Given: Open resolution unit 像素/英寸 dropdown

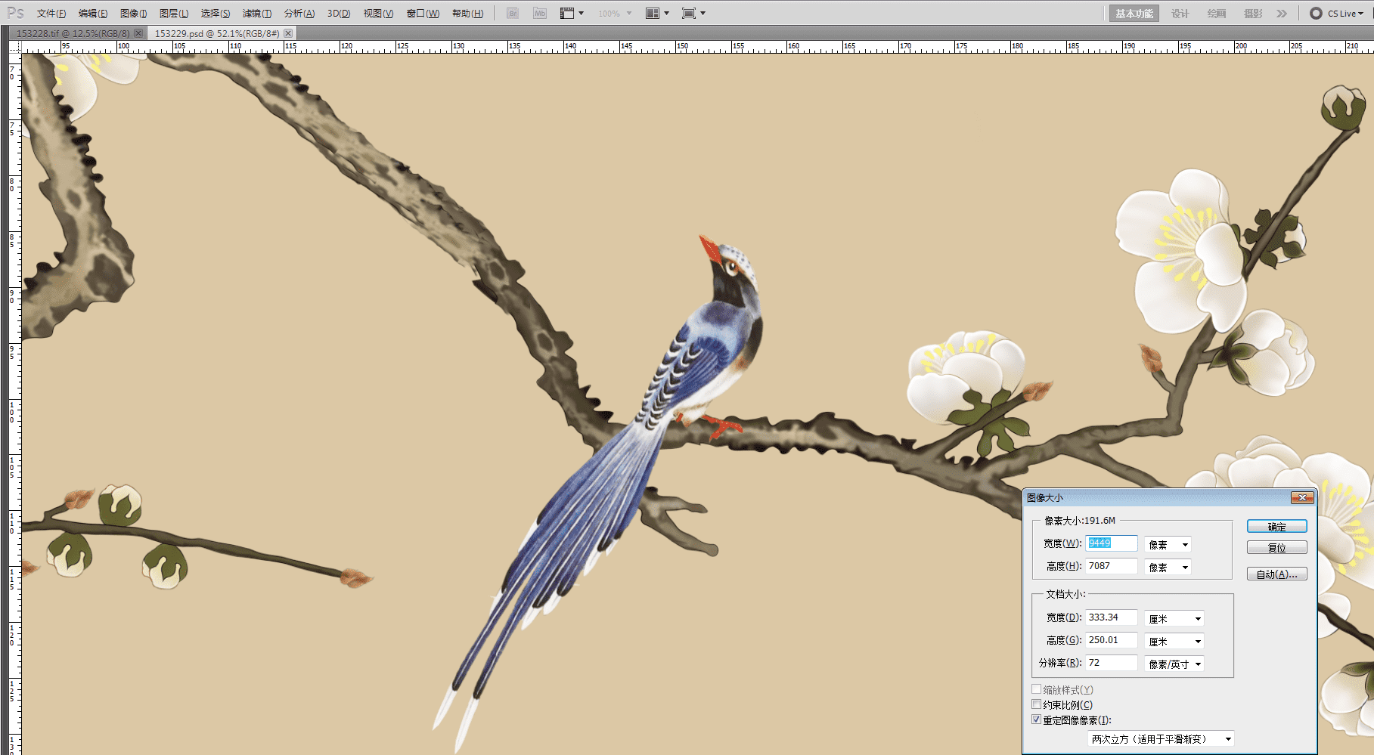Looking at the screenshot, I should (x=1174, y=664).
